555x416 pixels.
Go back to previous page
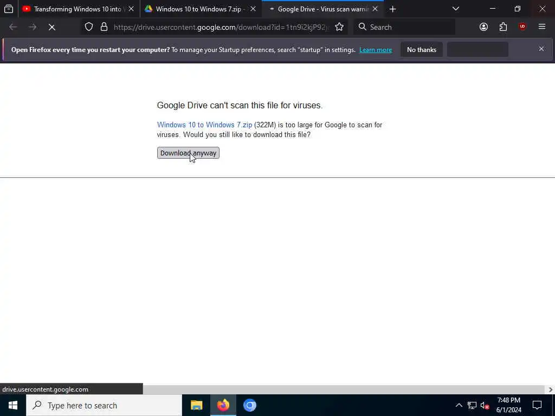coord(13,27)
